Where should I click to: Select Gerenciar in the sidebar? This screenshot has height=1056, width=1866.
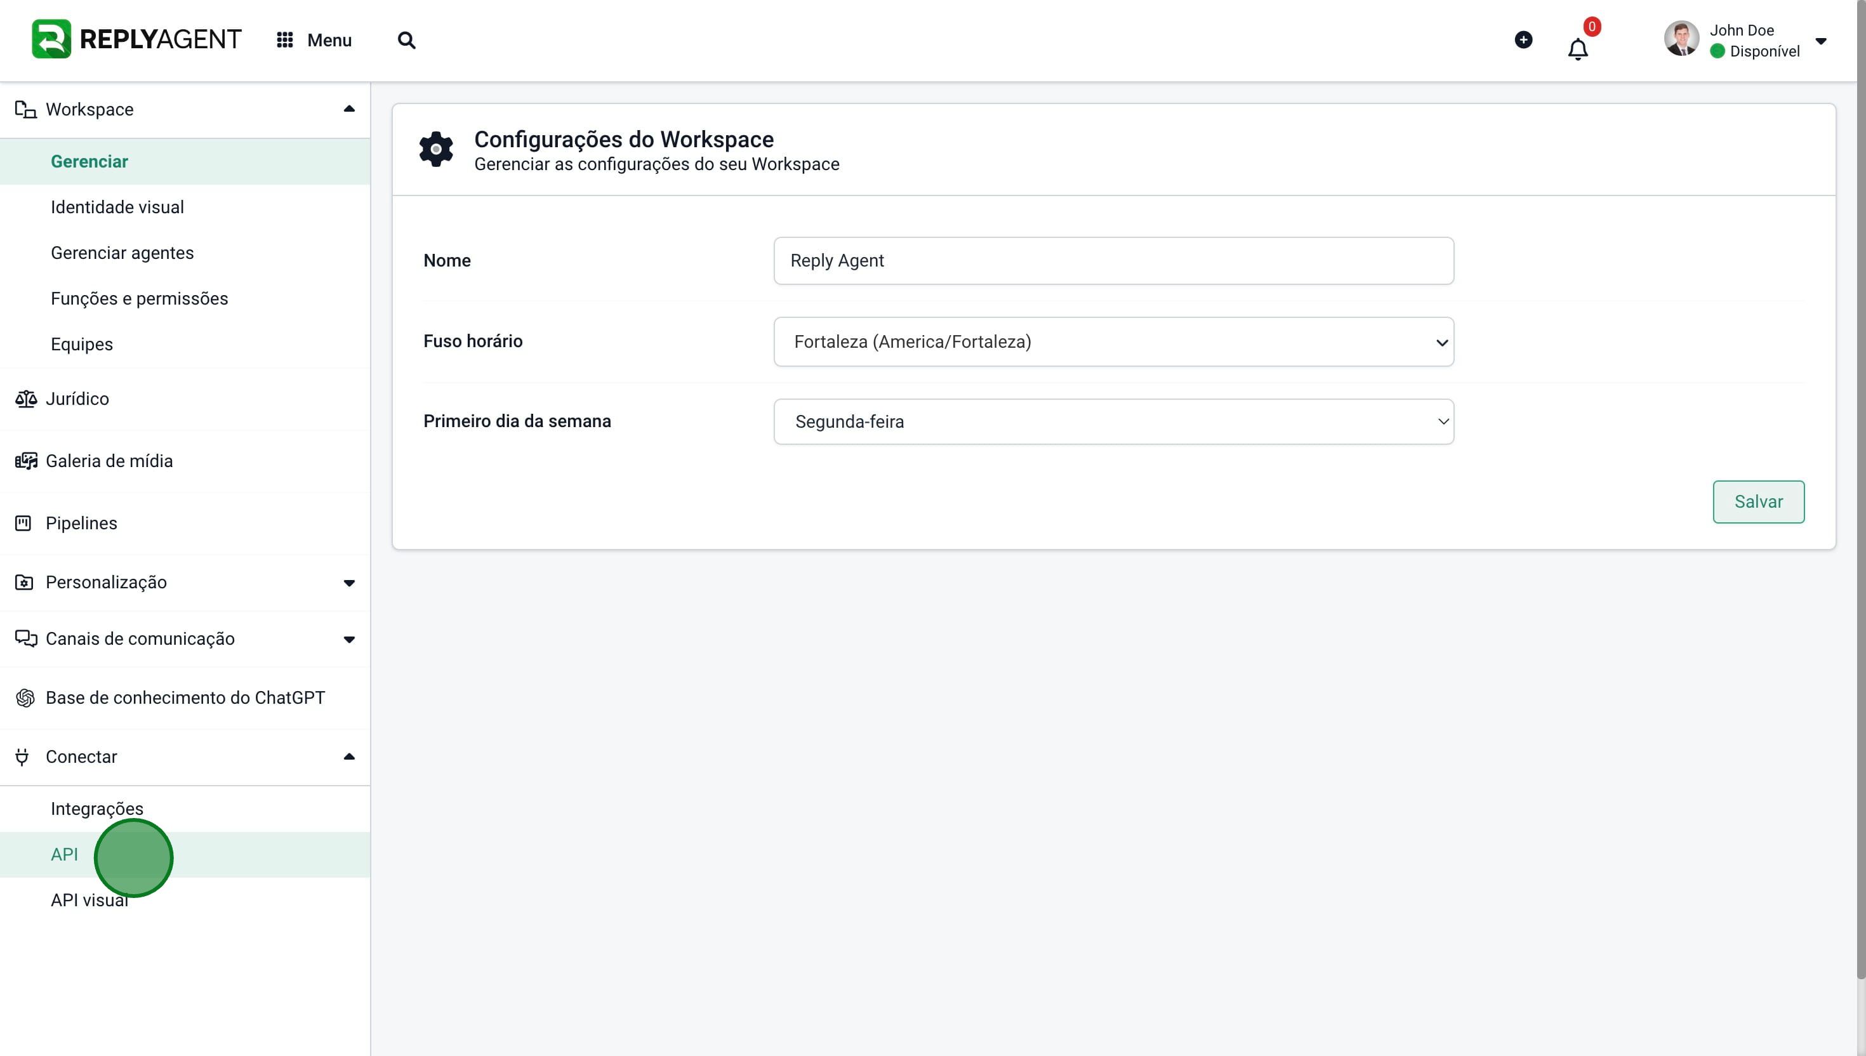(x=185, y=162)
